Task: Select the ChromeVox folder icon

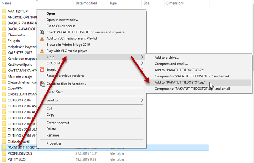Action: tap(4, 35)
